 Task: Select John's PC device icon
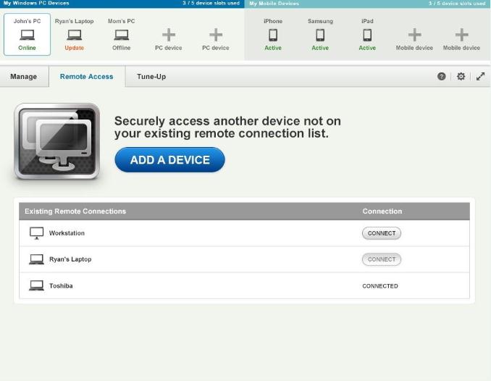[x=27, y=35]
